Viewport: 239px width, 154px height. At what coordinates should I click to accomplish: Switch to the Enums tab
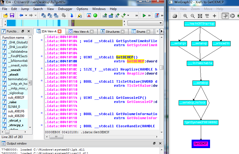coord(141,32)
